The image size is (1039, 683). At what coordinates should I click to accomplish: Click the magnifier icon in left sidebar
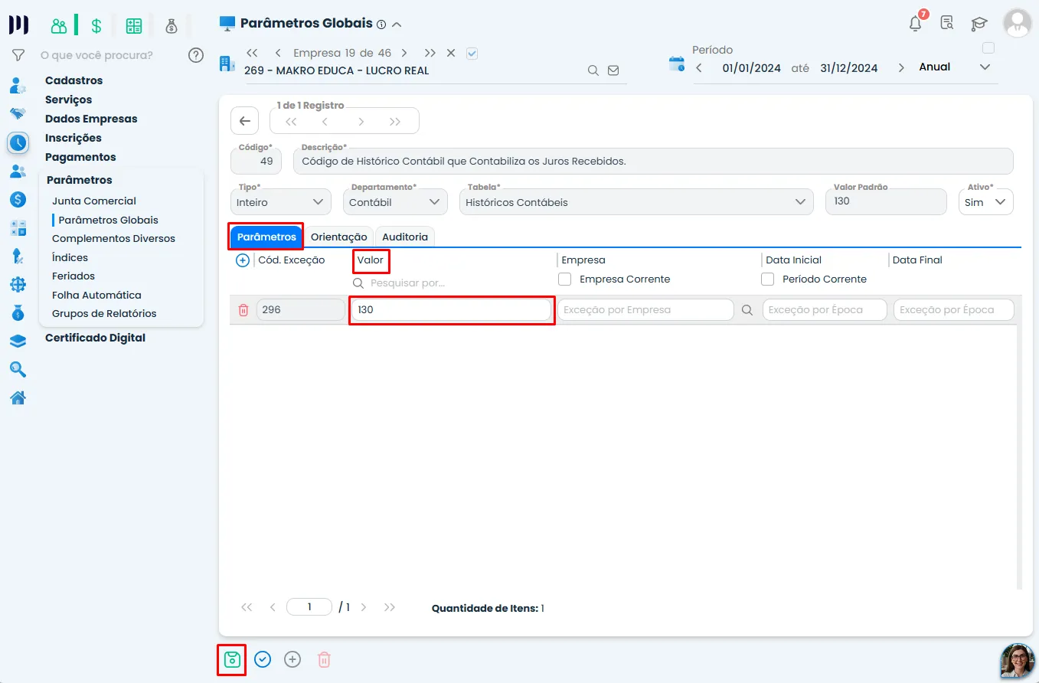pos(18,370)
